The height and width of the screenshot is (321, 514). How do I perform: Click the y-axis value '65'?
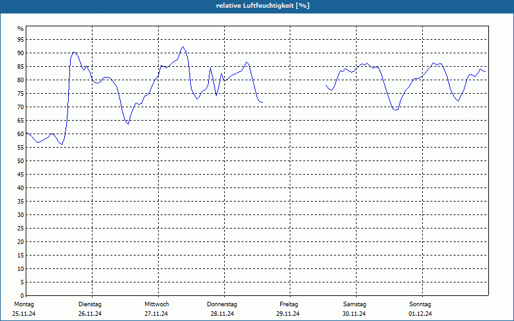[x=21, y=121]
